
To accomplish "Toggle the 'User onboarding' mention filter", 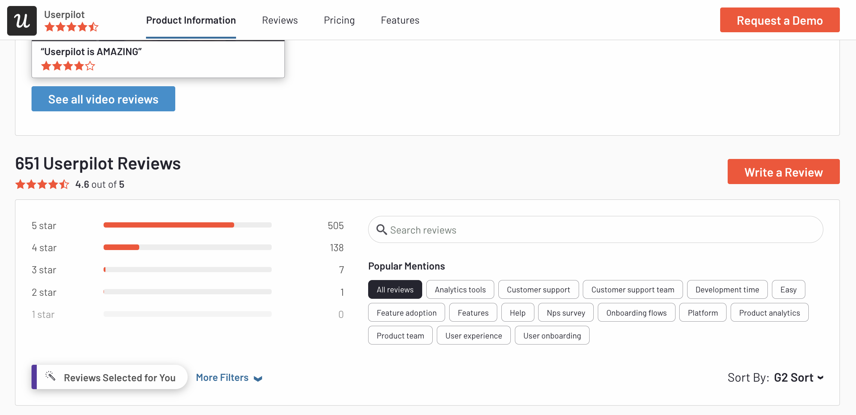I will 552,335.
